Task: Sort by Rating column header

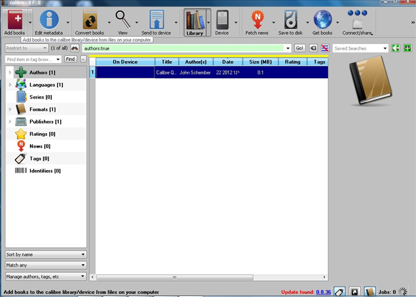Action: click(292, 62)
